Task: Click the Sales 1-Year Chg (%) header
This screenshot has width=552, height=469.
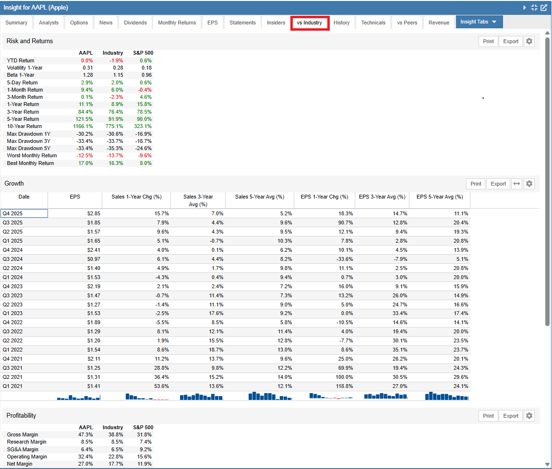Action: (136, 200)
